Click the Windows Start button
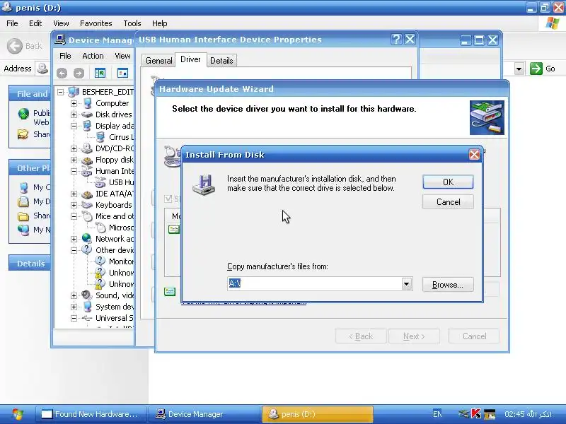 16,414
